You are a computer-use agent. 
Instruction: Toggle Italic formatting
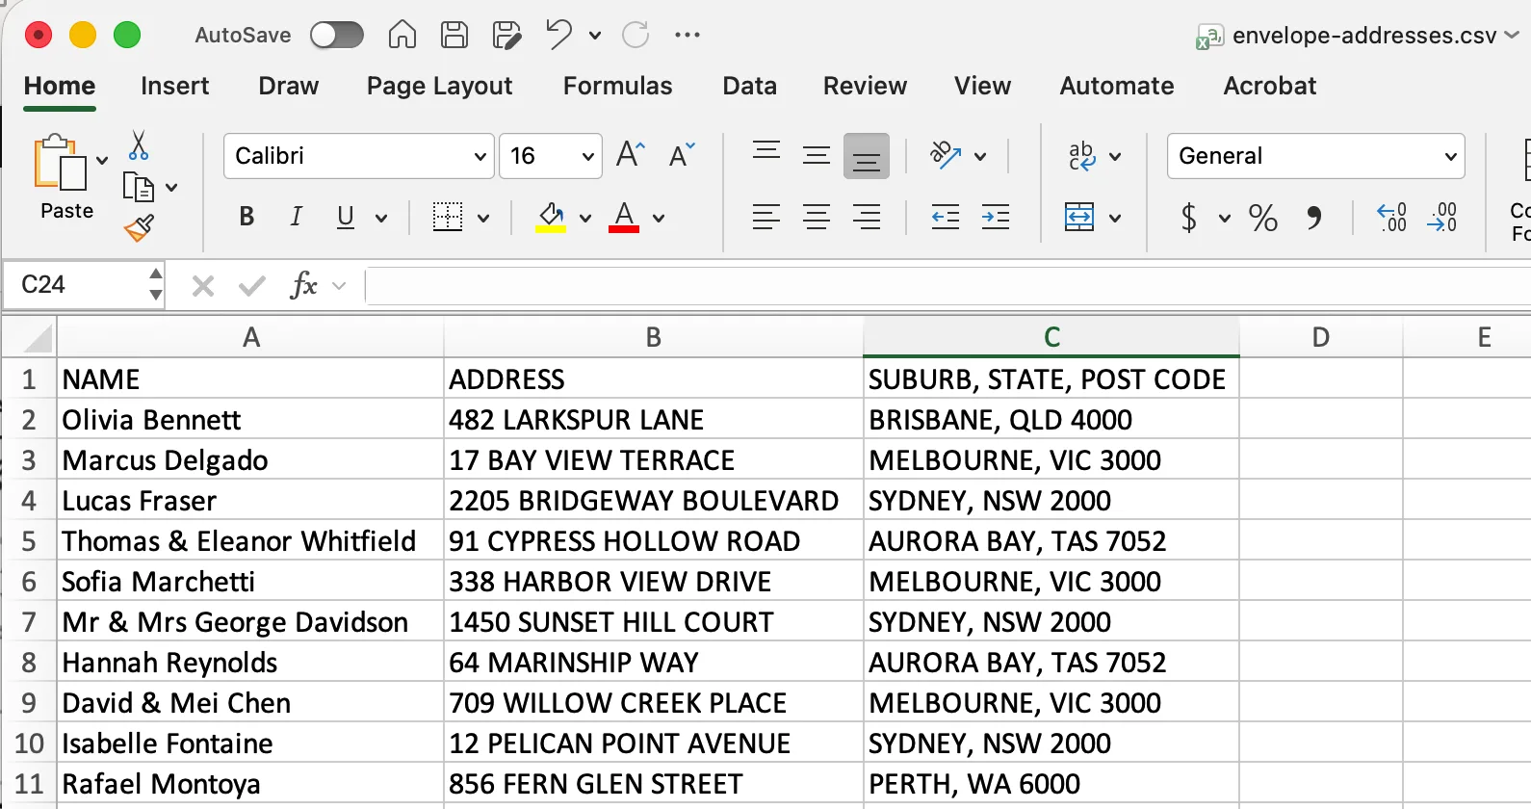(x=297, y=217)
